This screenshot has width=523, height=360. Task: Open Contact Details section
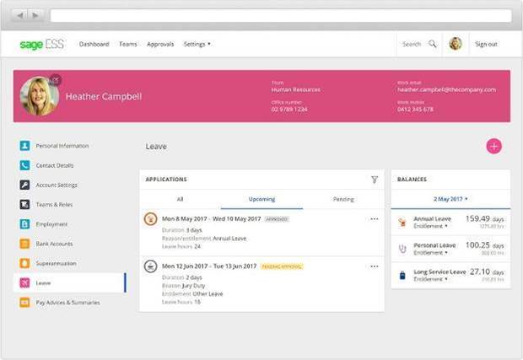click(x=55, y=165)
